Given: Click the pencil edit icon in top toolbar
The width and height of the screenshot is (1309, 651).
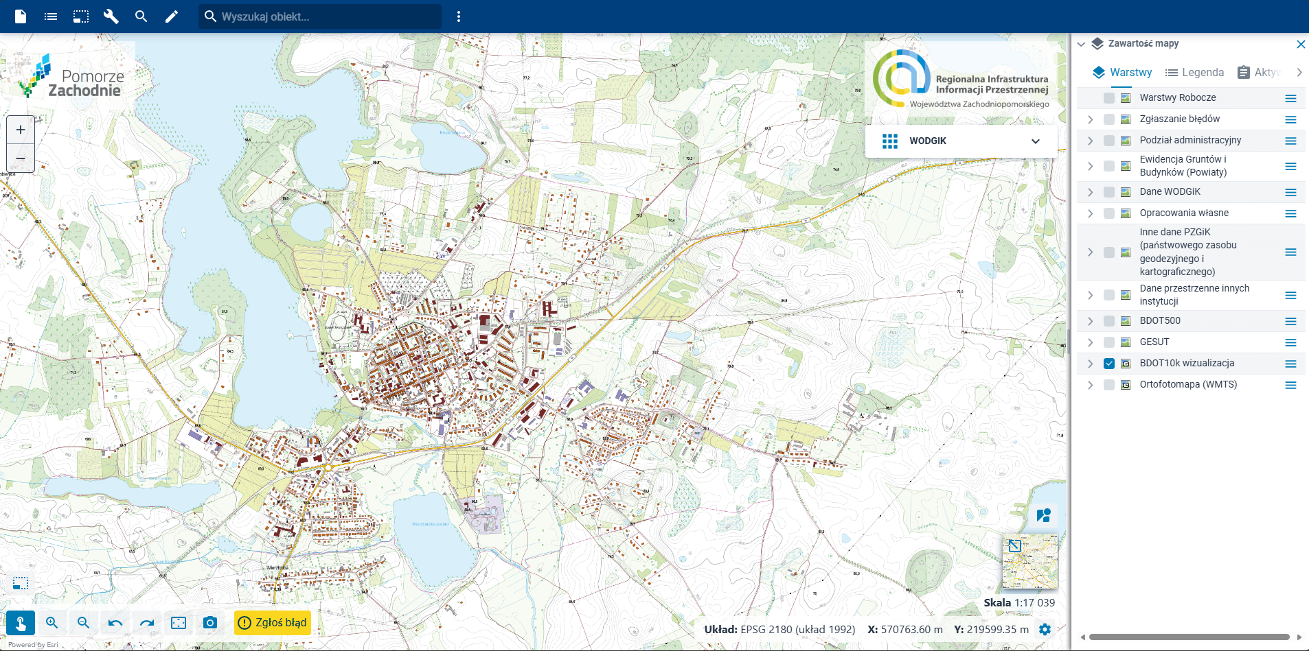Looking at the screenshot, I should pyautogui.click(x=172, y=16).
